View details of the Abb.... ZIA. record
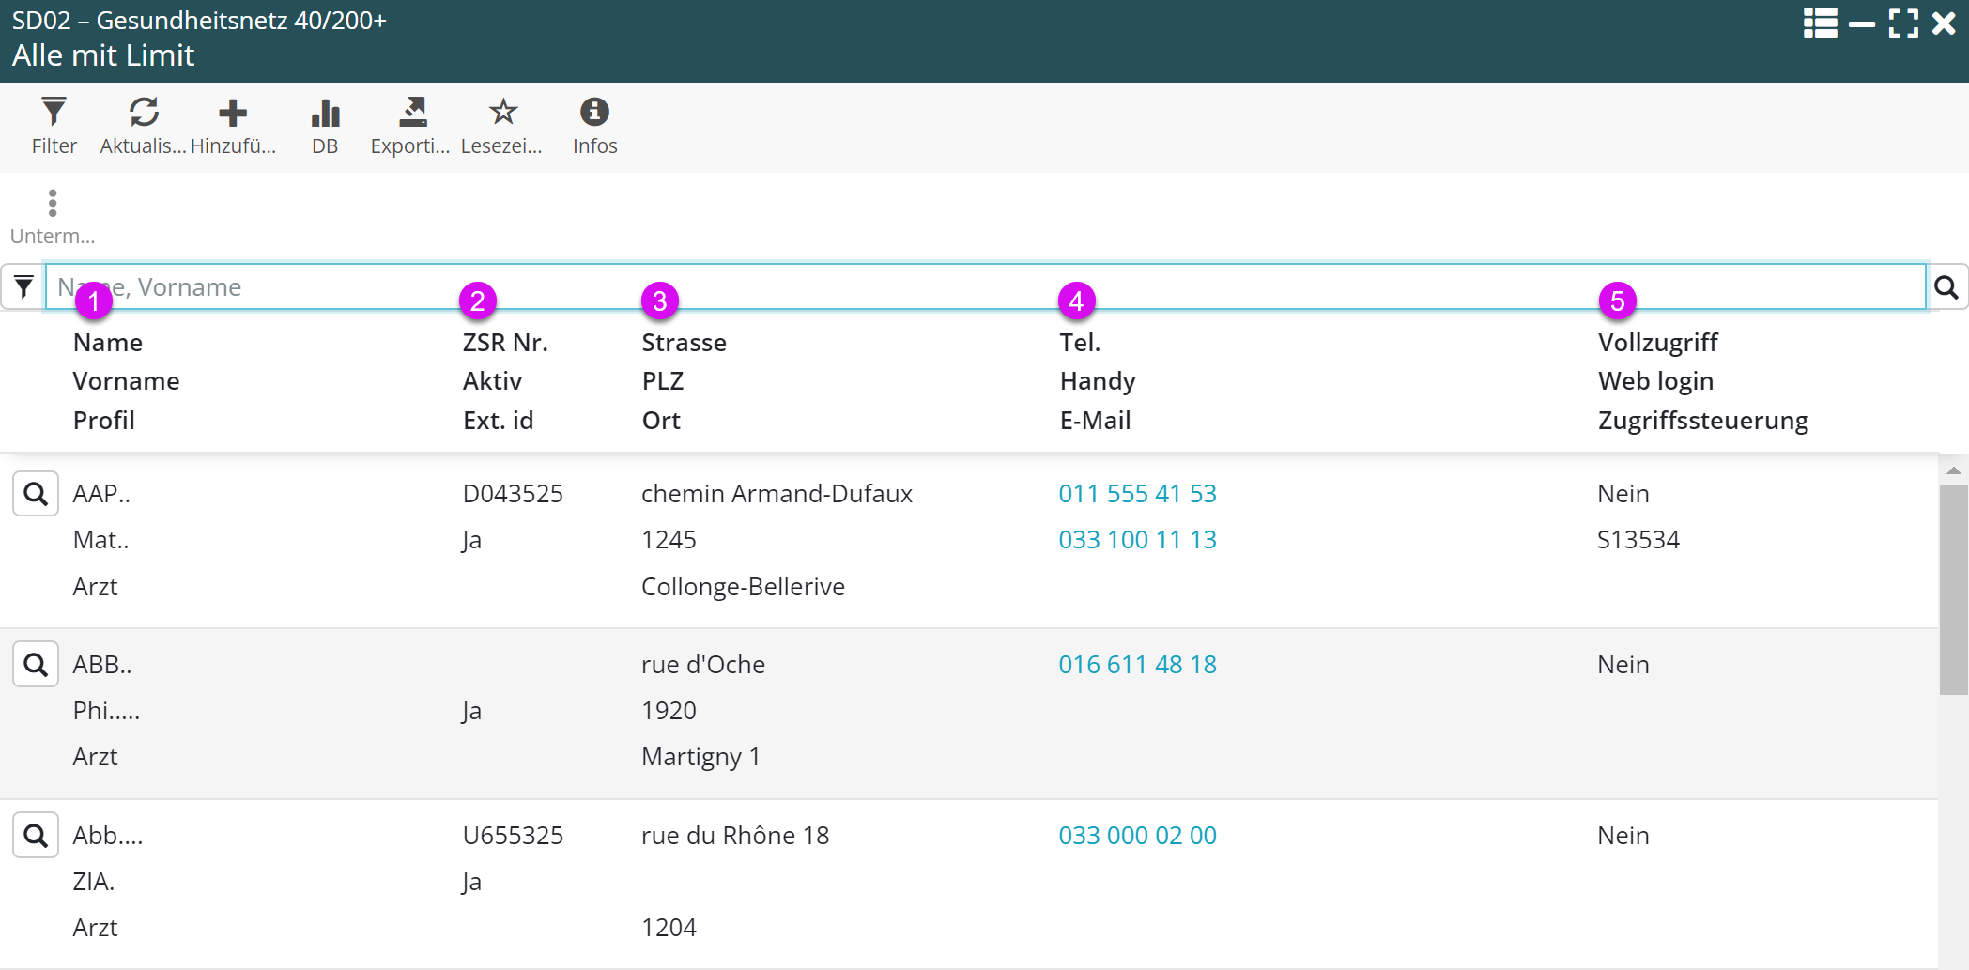Viewport: 1969px width, 970px height. click(36, 836)
